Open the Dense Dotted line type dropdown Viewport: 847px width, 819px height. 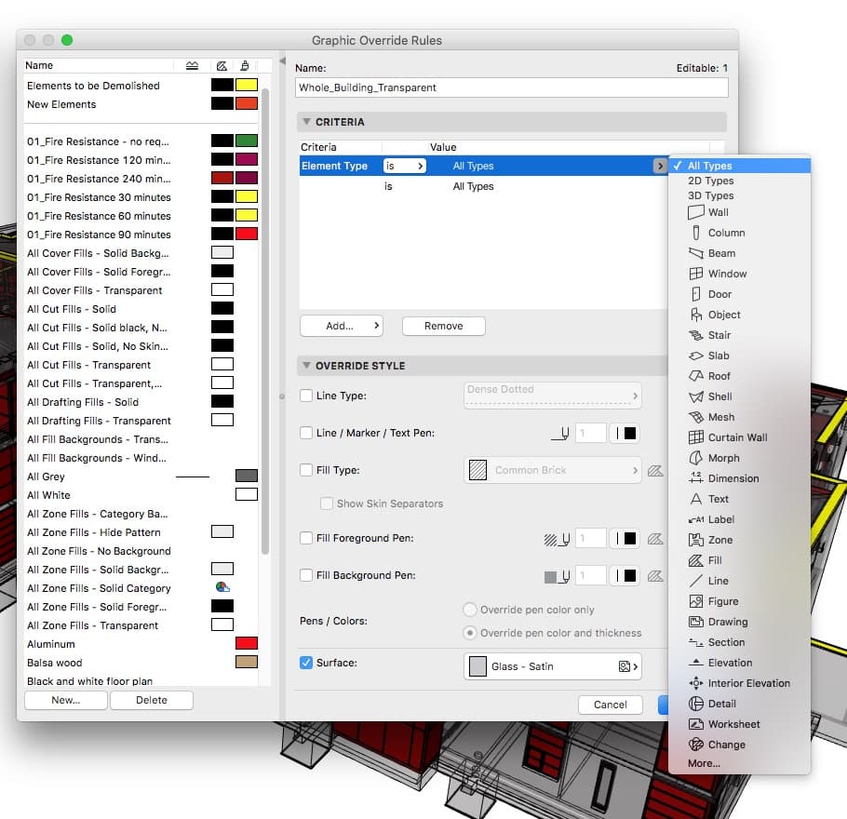point(553,396)
